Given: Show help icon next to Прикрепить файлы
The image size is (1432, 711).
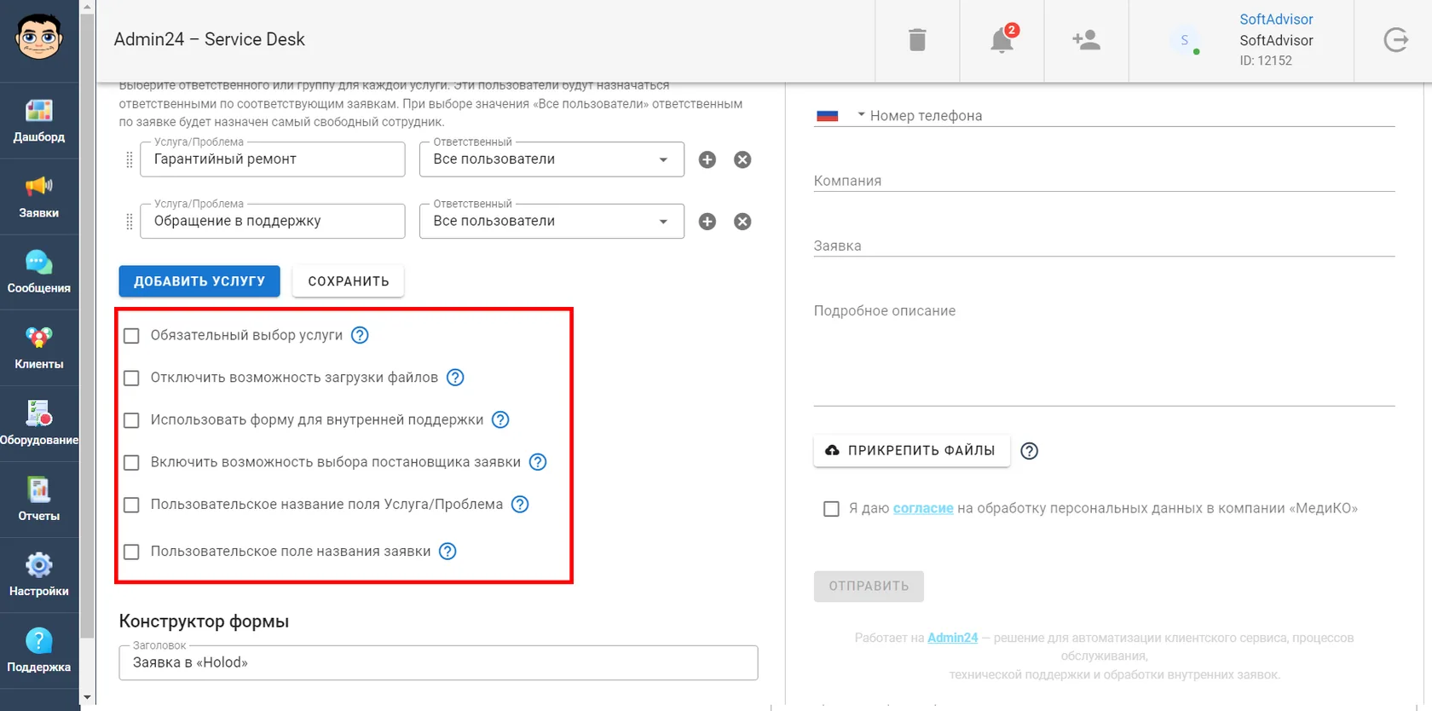Looking at the screenshot, I should pos(1030,451).
